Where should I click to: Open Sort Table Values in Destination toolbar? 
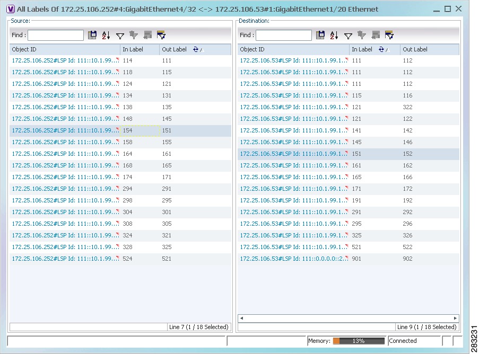(334, 35)
